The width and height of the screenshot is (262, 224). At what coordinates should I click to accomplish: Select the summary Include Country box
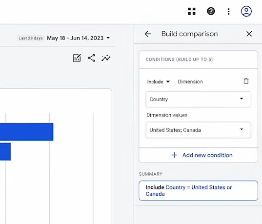[199, 190]
